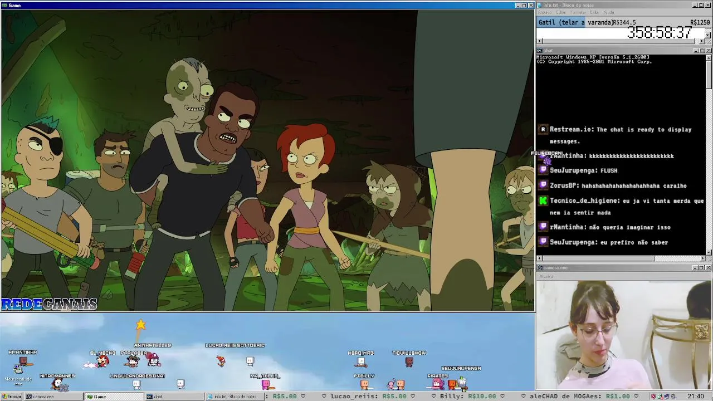Click the Restream.io R badge icon
This screenshot has height=401, width=713.
click(543, 129)
